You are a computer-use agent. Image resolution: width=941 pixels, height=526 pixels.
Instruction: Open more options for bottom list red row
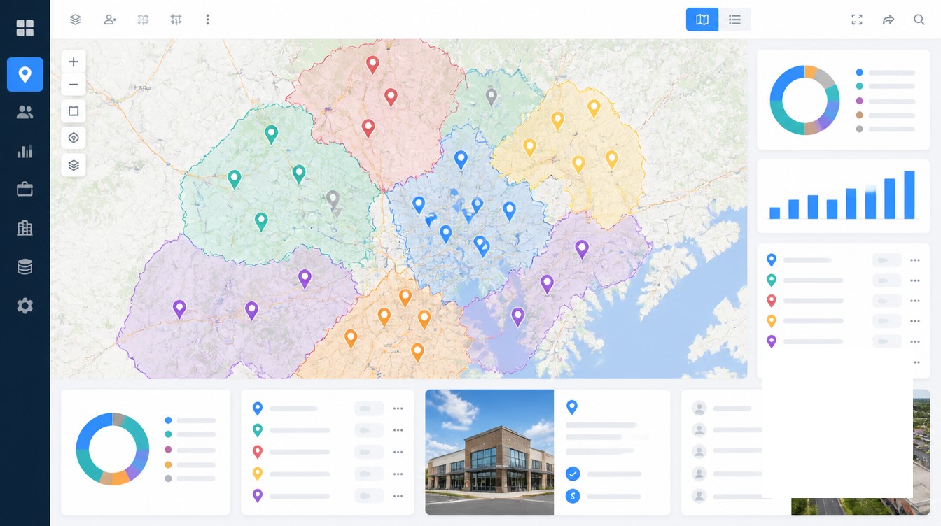pyautogui.click(x=398, y=452)
